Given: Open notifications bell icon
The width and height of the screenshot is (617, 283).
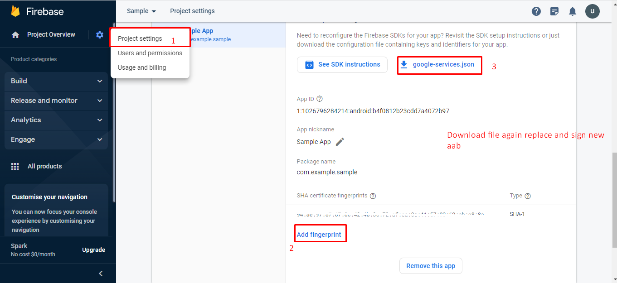Looking at the screenshot, I should pyautogui.click(x=573, y=11).
